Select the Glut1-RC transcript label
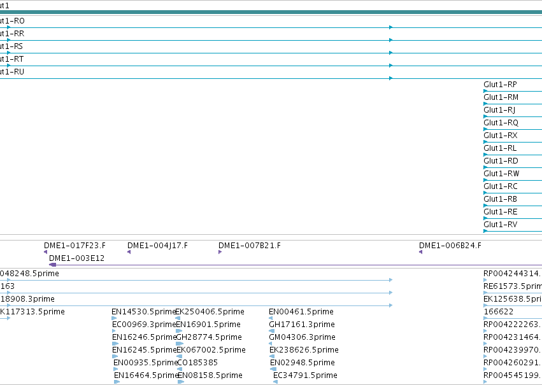 [501, 187]
